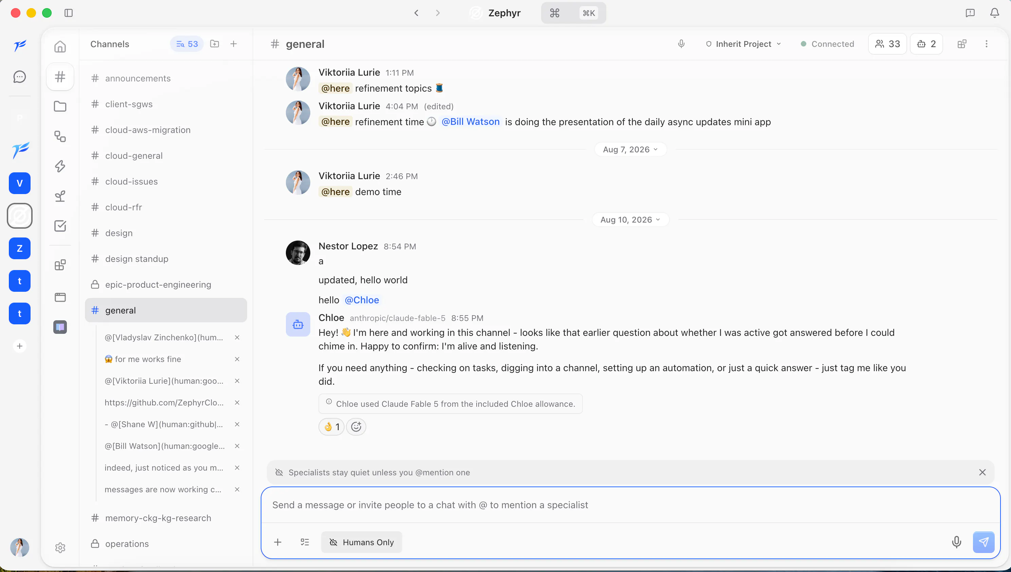Image resolution: width=1011 pixels, height=572 pixels.
Task: Click the composer microphone icon
Action: [x=957, y=542]
